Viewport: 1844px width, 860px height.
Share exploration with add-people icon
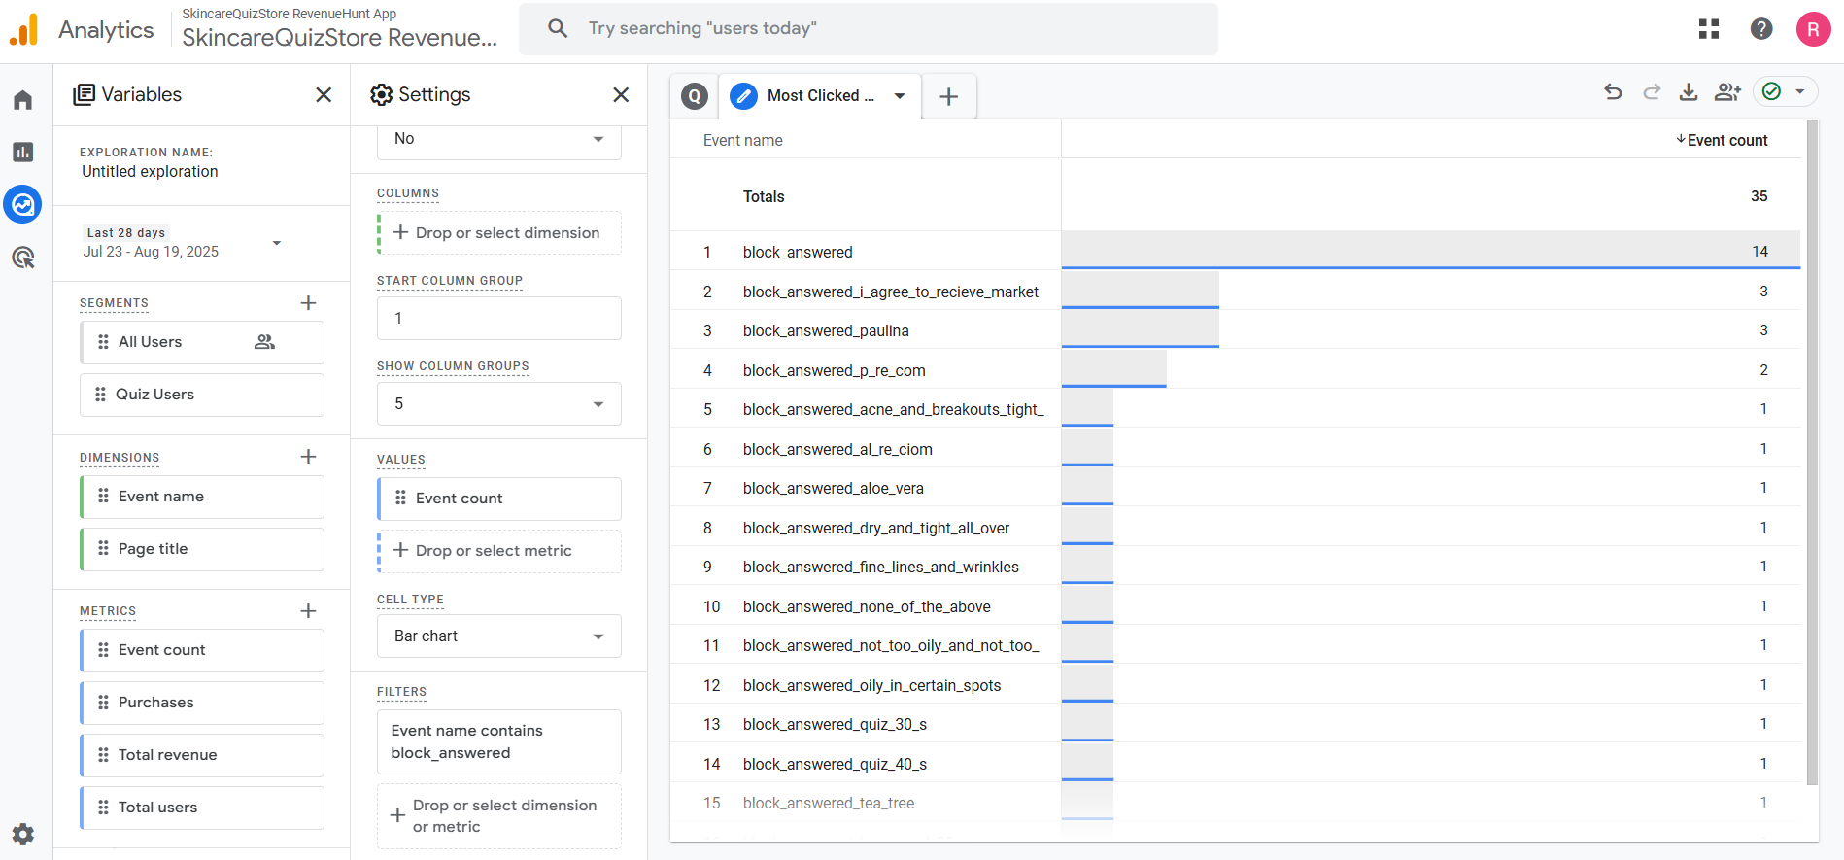point(1727,92)
